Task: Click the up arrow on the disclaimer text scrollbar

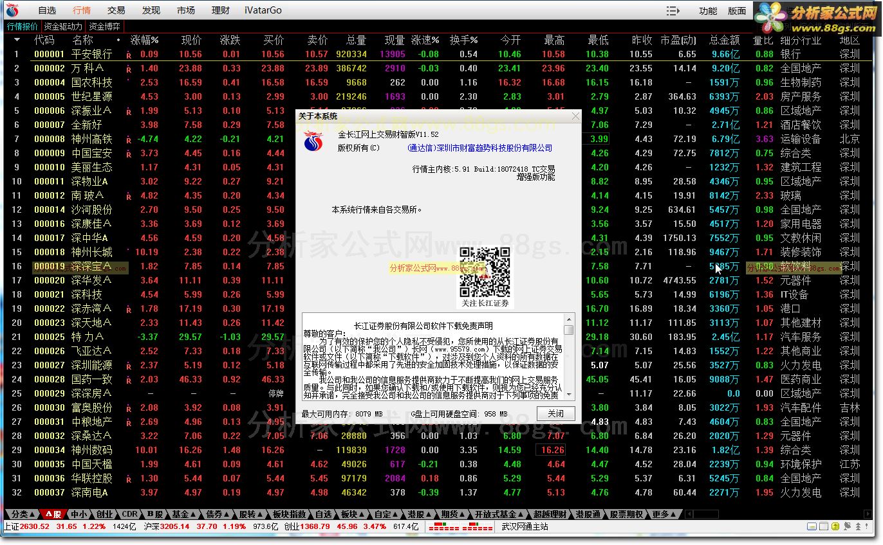Action: [568, 319]
